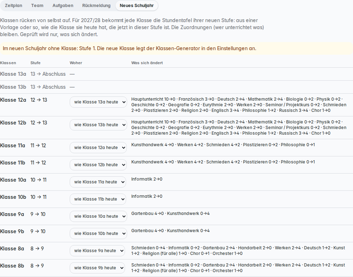Open the Woher dropdown for Klasse 9a
This screenshot has width=353, height=277.
click(x=98, y=216)
